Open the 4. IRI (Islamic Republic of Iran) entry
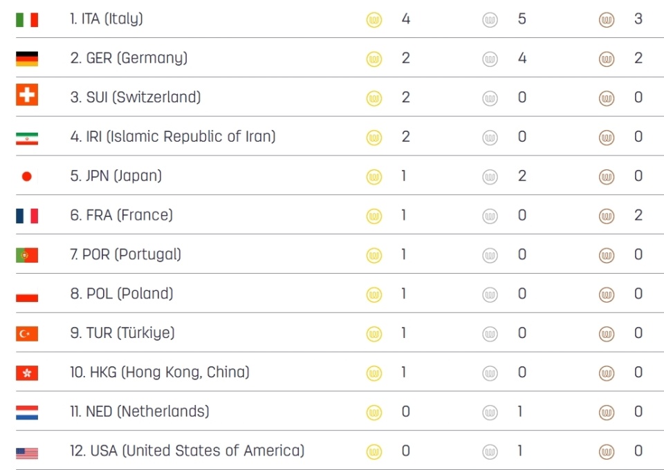 pos(173,137)
